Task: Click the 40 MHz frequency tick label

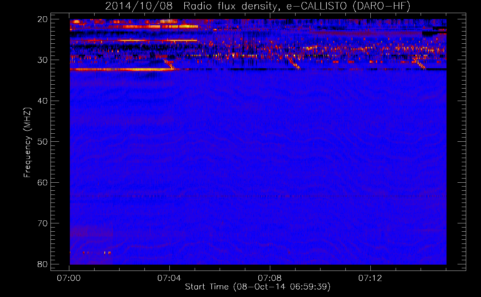Action: [x=43, y=101]
